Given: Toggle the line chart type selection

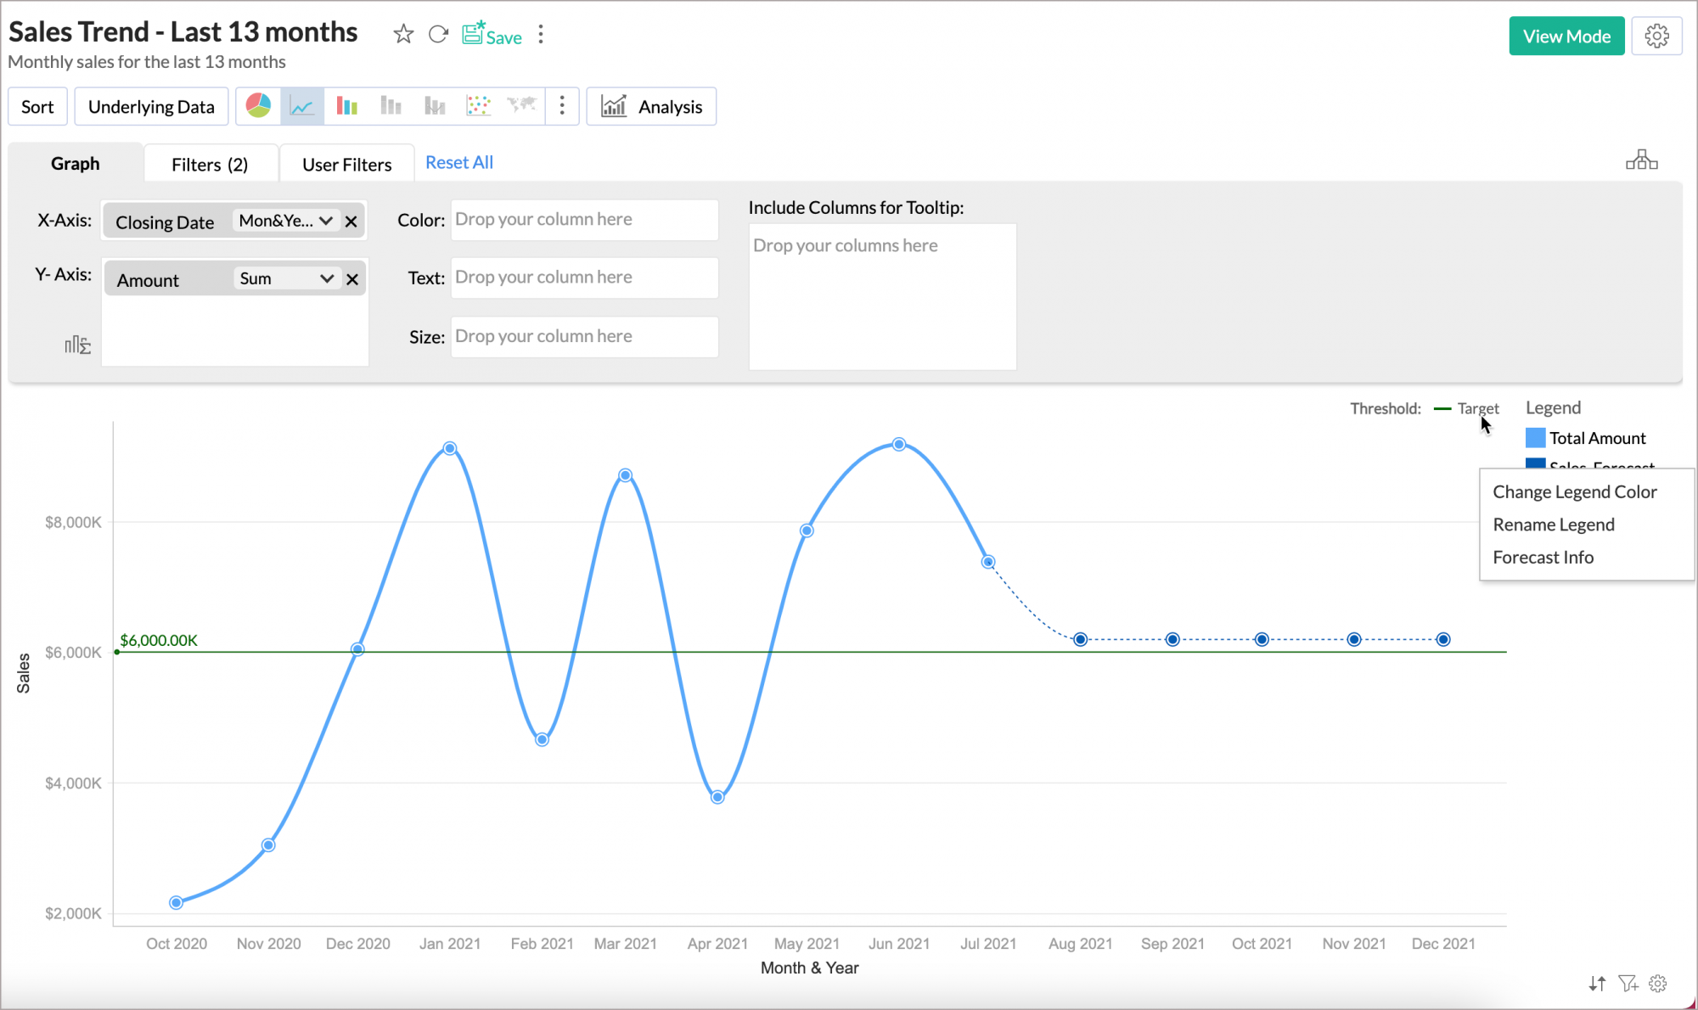Looking at the screenshot, I should (302, 105).
